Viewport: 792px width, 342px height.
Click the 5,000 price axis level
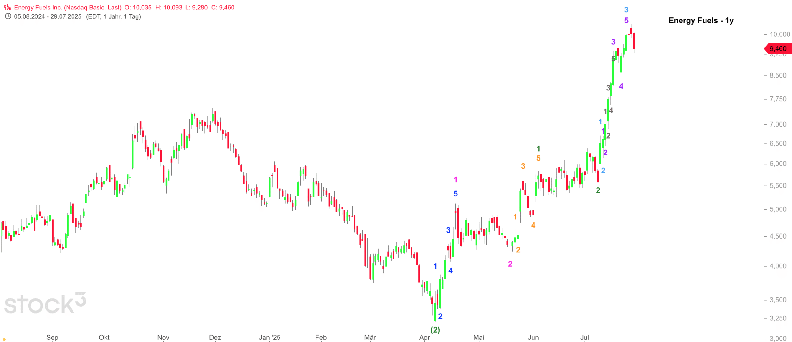click(778, 209)
